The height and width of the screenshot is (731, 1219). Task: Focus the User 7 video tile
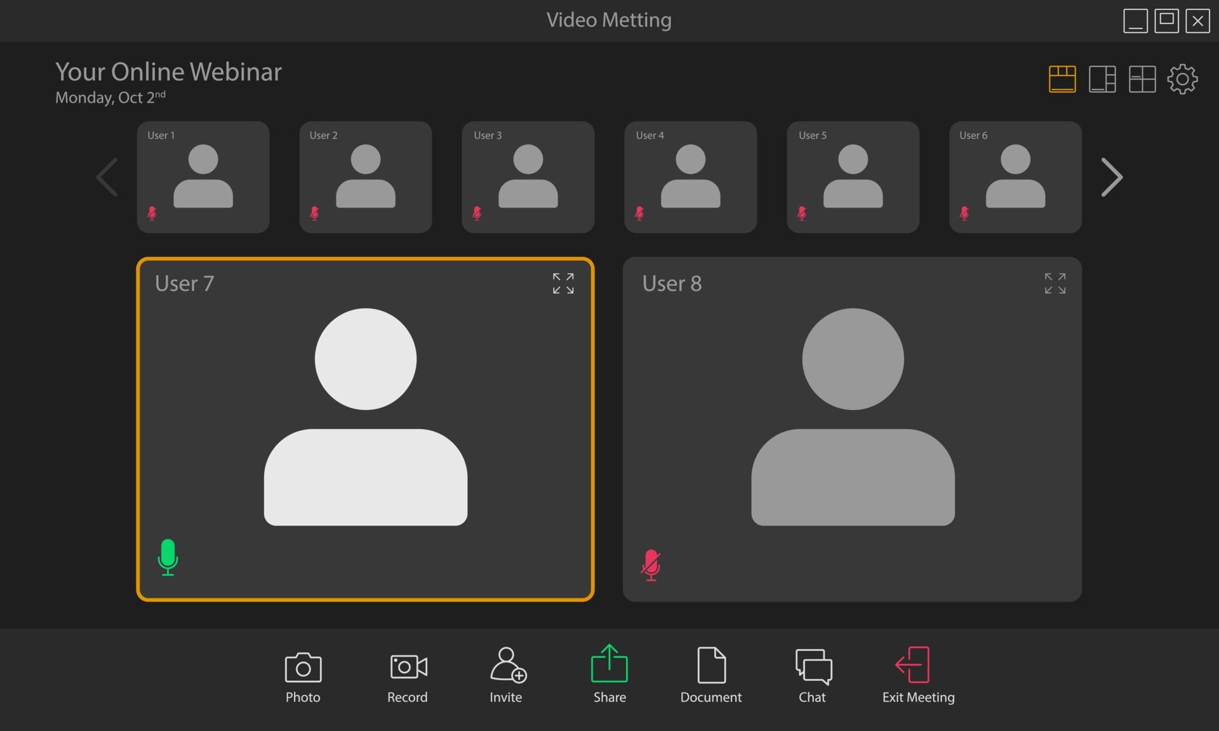[x=365, y=429]
